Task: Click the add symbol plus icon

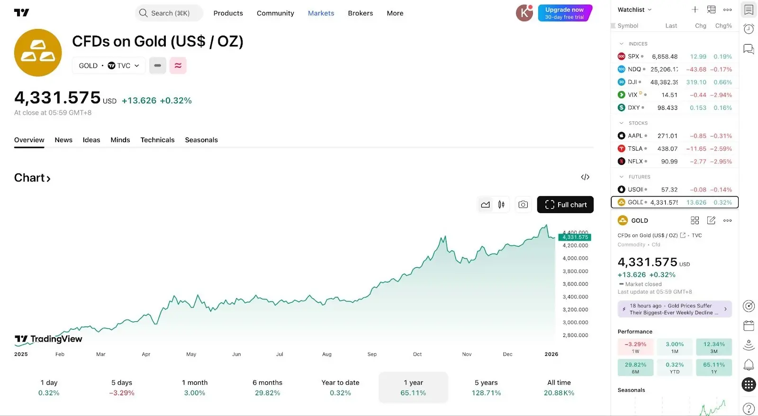Action: click(695, 9)
